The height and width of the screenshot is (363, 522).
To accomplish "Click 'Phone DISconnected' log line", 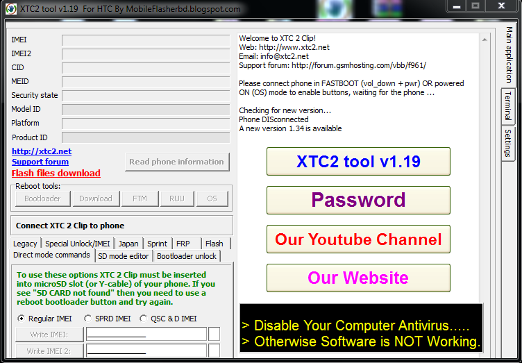I will click(x=273, y=119).
